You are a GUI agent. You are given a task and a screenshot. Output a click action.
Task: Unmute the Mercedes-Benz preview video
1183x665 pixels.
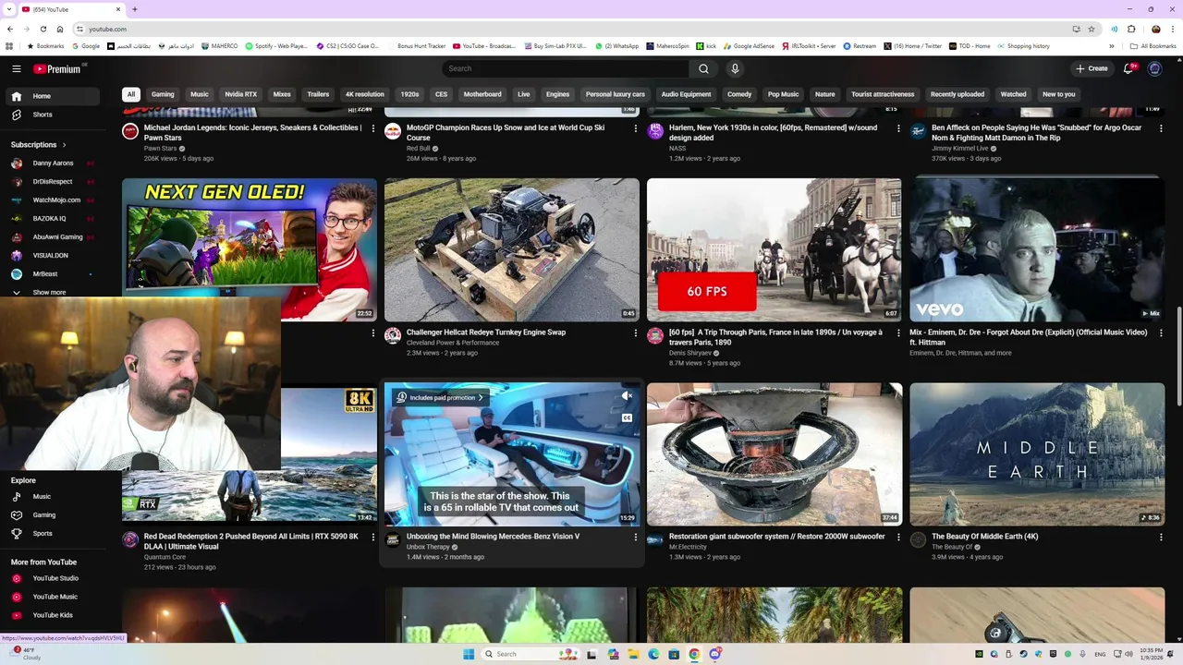tap(627, 396)
